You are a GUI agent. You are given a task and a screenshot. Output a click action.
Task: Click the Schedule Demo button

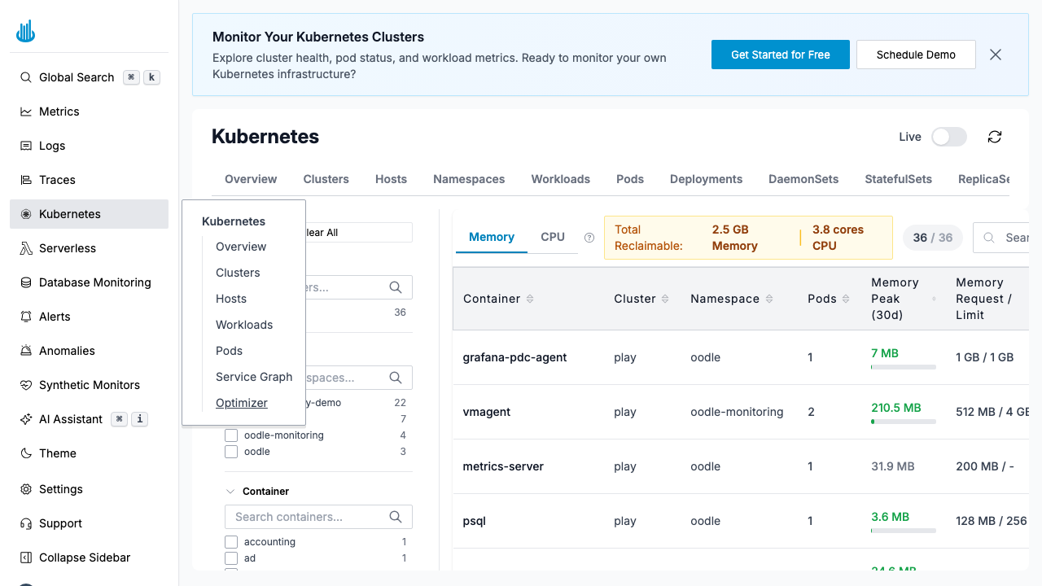pyautogui.click(x=916, y=55)
